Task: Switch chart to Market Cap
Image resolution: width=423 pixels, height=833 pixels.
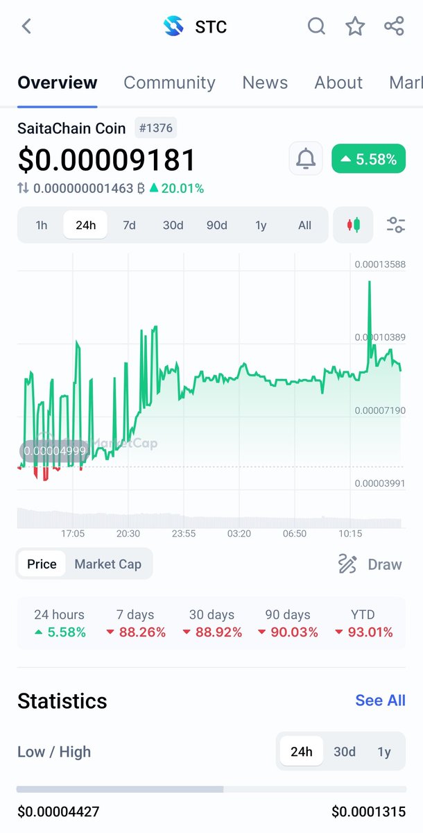Action: click(107, 564)
